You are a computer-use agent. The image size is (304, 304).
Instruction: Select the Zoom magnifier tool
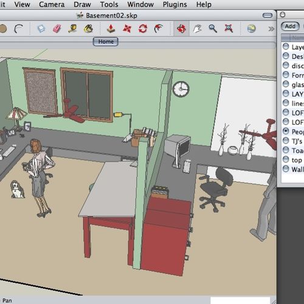[213, 29]
